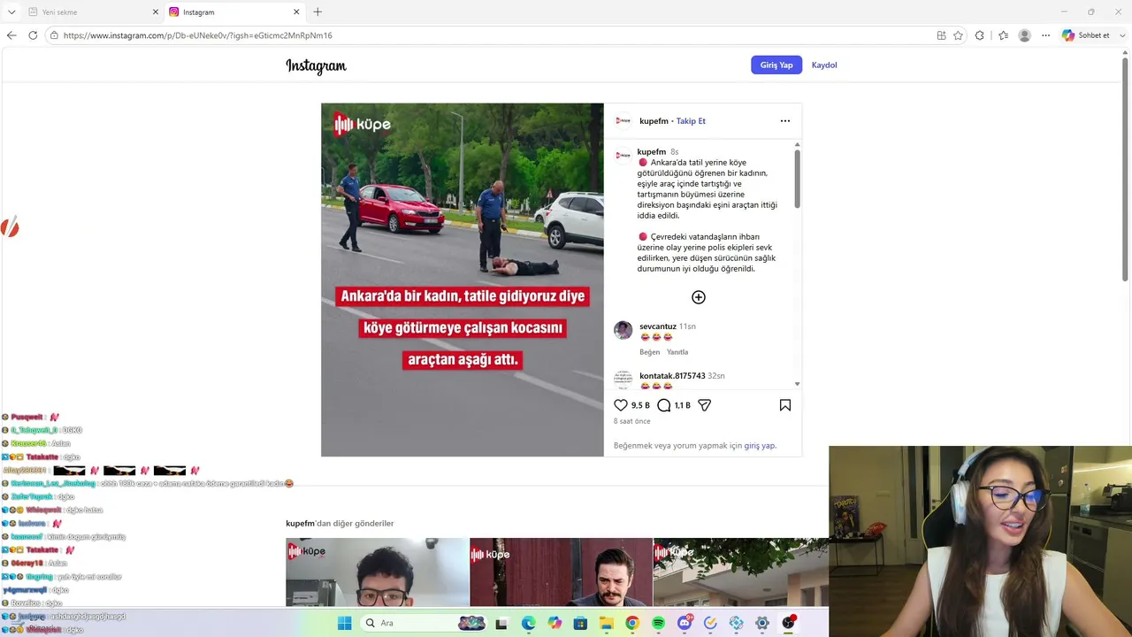Save the post with the bookmark icon
This screenshot has height=637, width=1132.
[x=785, y=405]
